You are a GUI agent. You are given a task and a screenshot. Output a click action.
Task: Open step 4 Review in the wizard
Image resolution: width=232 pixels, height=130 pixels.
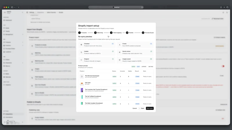coord(130,33)
